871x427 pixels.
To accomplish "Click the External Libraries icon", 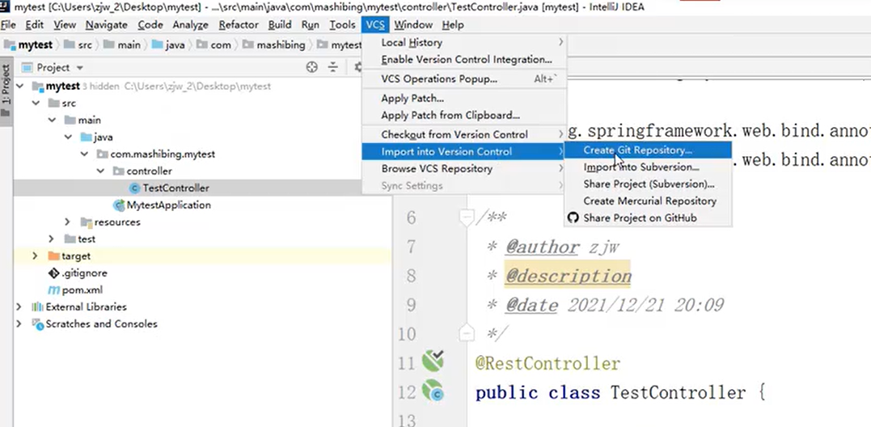I will click(37, 307).
